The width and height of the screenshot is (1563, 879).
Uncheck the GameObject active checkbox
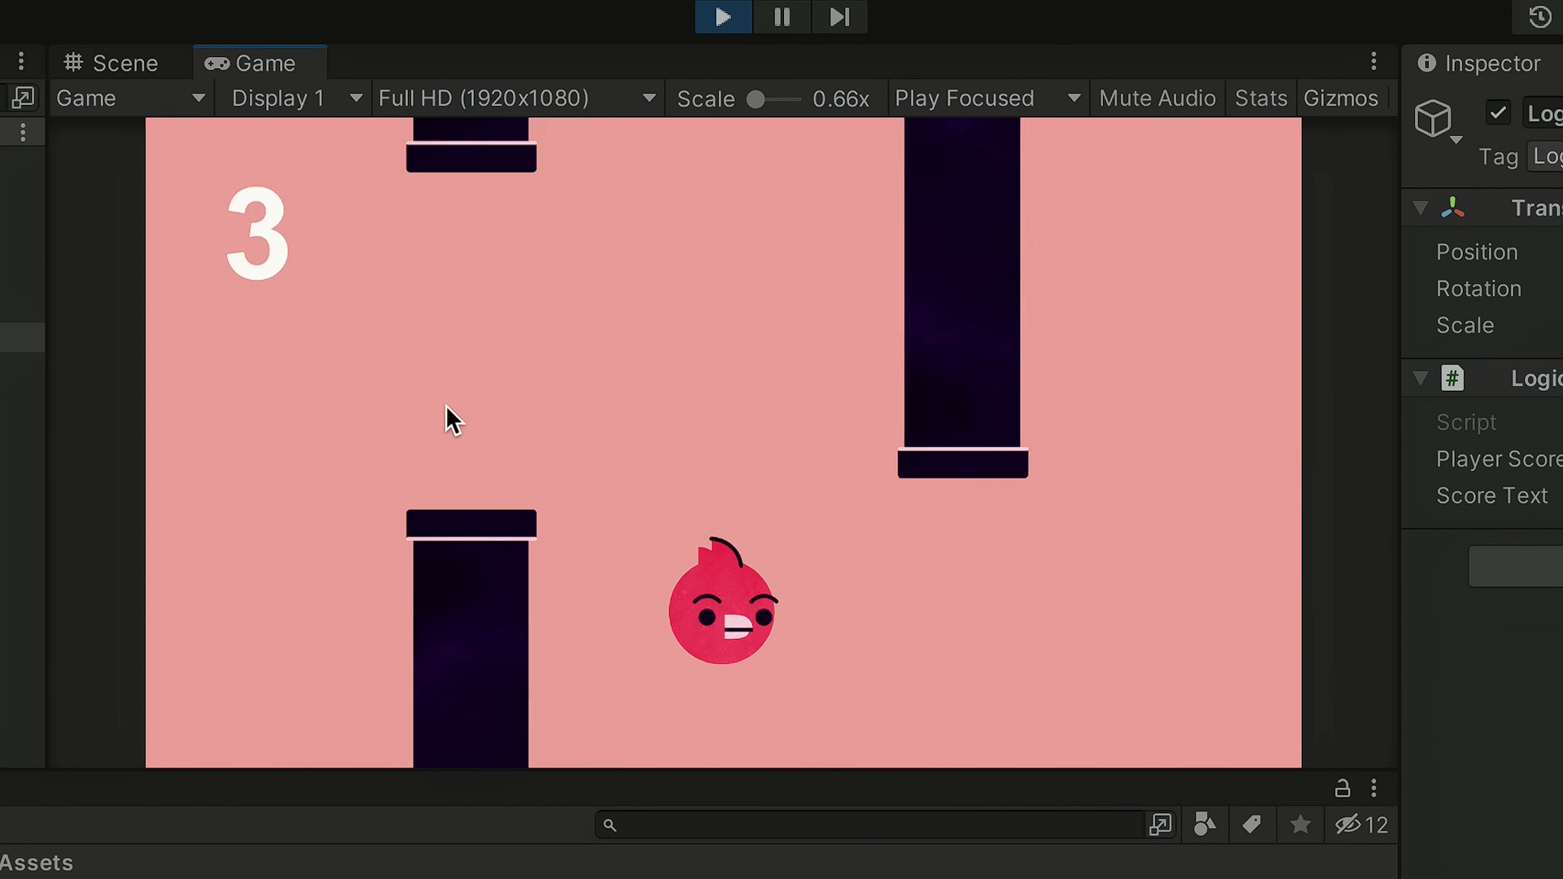(1498, 112)
